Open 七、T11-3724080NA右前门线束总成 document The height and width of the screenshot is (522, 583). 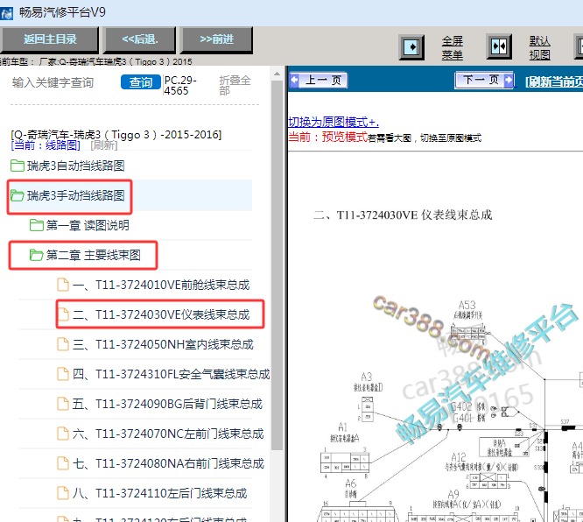(160, 463)
